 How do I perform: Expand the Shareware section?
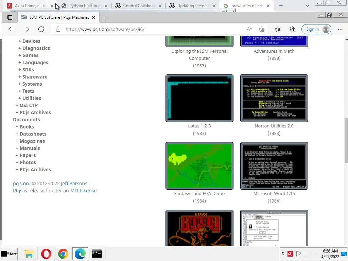pyautogui.click(x=33, y=77)
